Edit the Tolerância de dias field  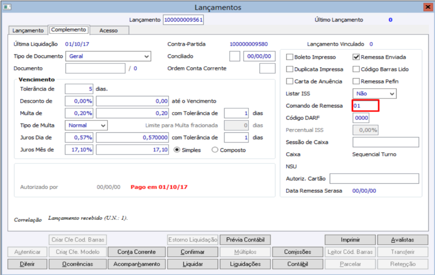(79, 89)
